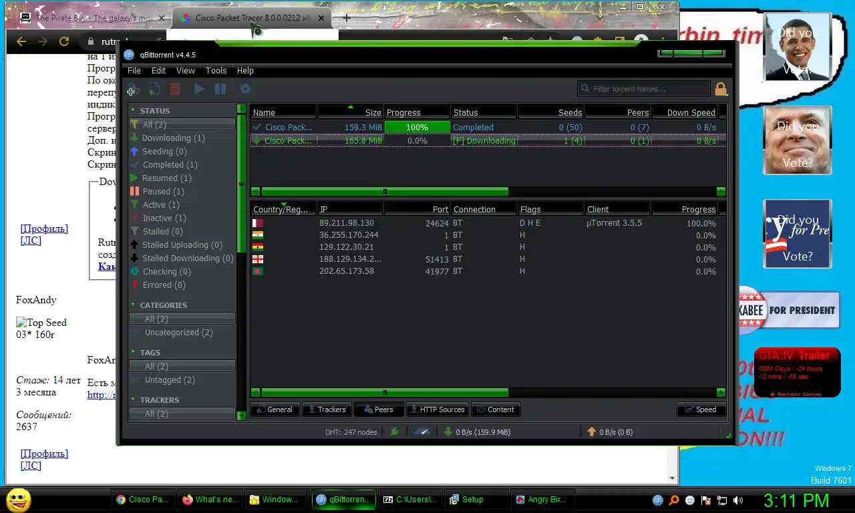
Task: Open Options via the gear toolbar icon
Action: coord(245,89)
